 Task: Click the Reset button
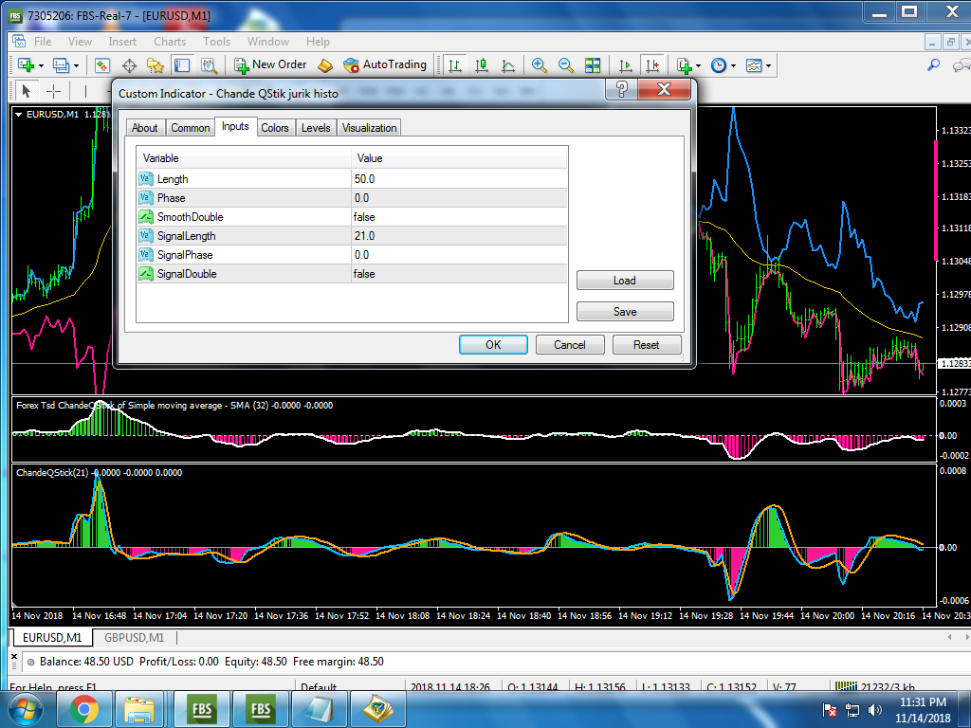pyautogui.click(x=646, y=345)
